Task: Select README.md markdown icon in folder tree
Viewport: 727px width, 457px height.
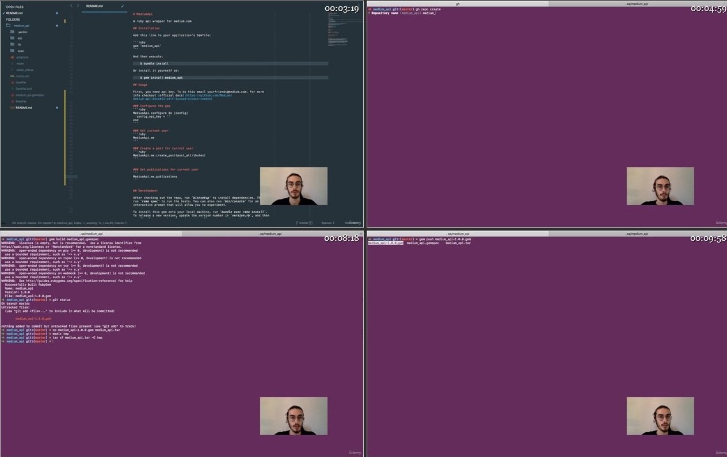Action: click(x=12, y=107)
